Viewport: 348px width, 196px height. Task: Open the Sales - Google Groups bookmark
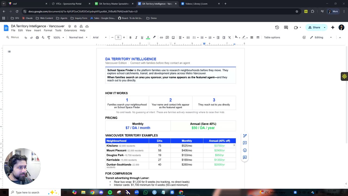click(x=102, y=18)
